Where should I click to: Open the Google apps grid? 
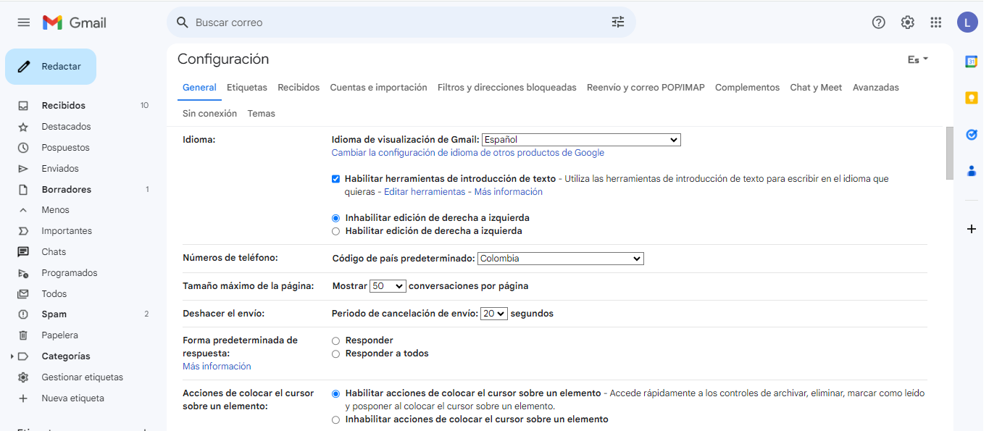(x=936, y=22)
